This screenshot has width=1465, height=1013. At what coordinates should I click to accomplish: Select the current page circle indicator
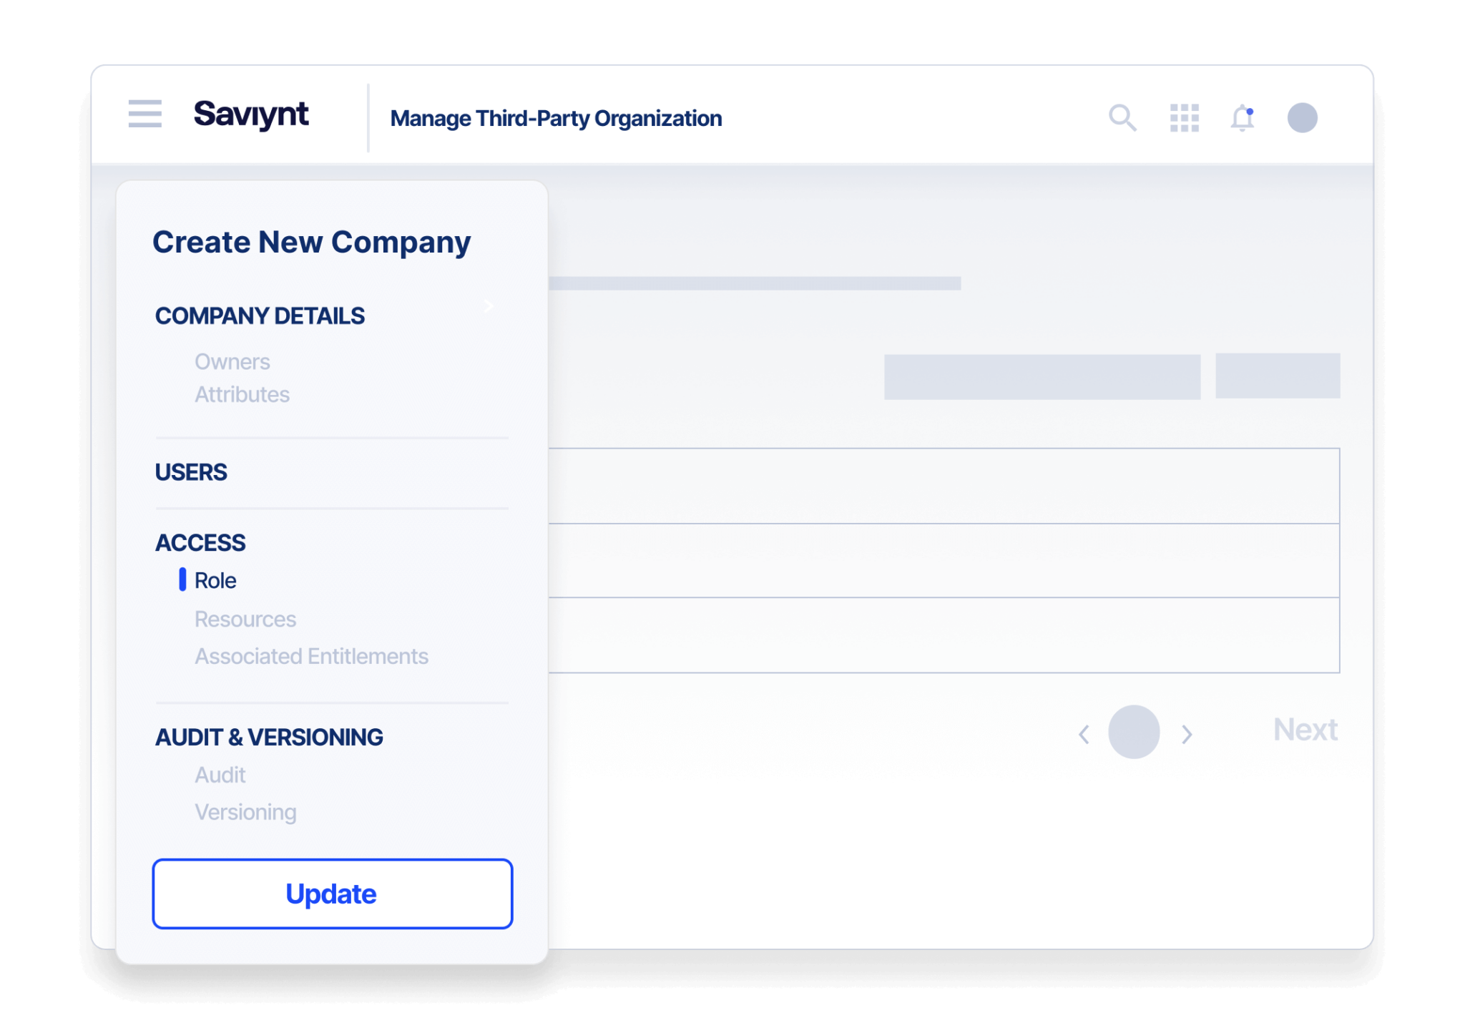tap(1134, 732)
